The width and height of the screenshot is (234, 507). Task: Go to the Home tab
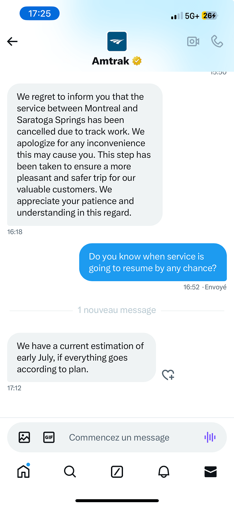point(24,471)
